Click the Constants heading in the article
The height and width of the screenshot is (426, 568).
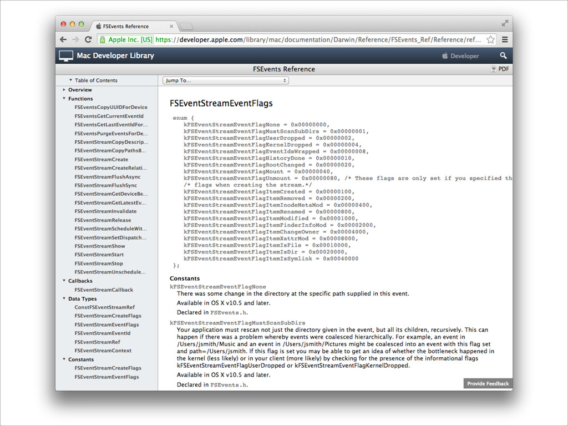pos(185,278)
